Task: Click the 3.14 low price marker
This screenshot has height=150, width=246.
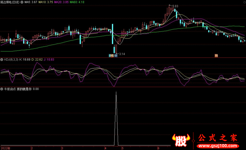Action: pos(122,54)
